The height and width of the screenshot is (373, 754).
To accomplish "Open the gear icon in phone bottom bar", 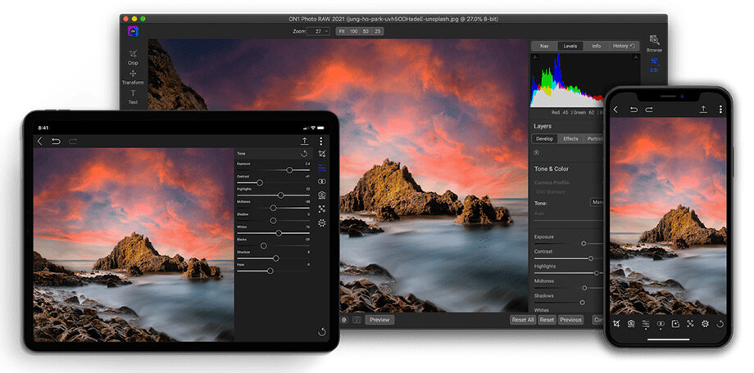I will (705, 324).
